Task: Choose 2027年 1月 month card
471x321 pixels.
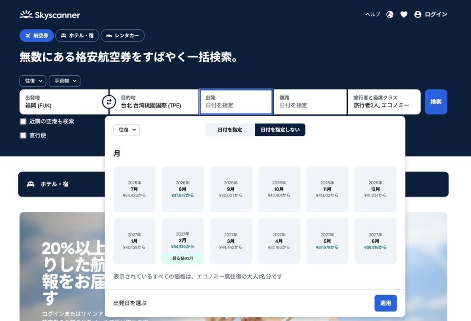Action: click(x=134, y=241)
